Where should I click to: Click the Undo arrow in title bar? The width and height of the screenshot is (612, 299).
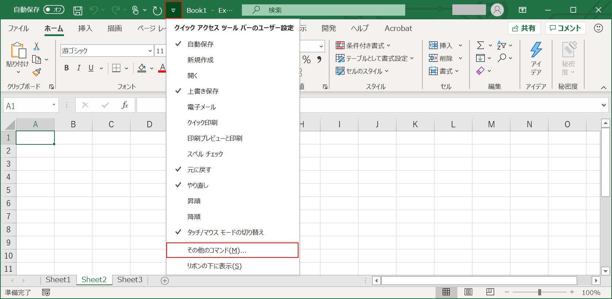click(94, 10)
